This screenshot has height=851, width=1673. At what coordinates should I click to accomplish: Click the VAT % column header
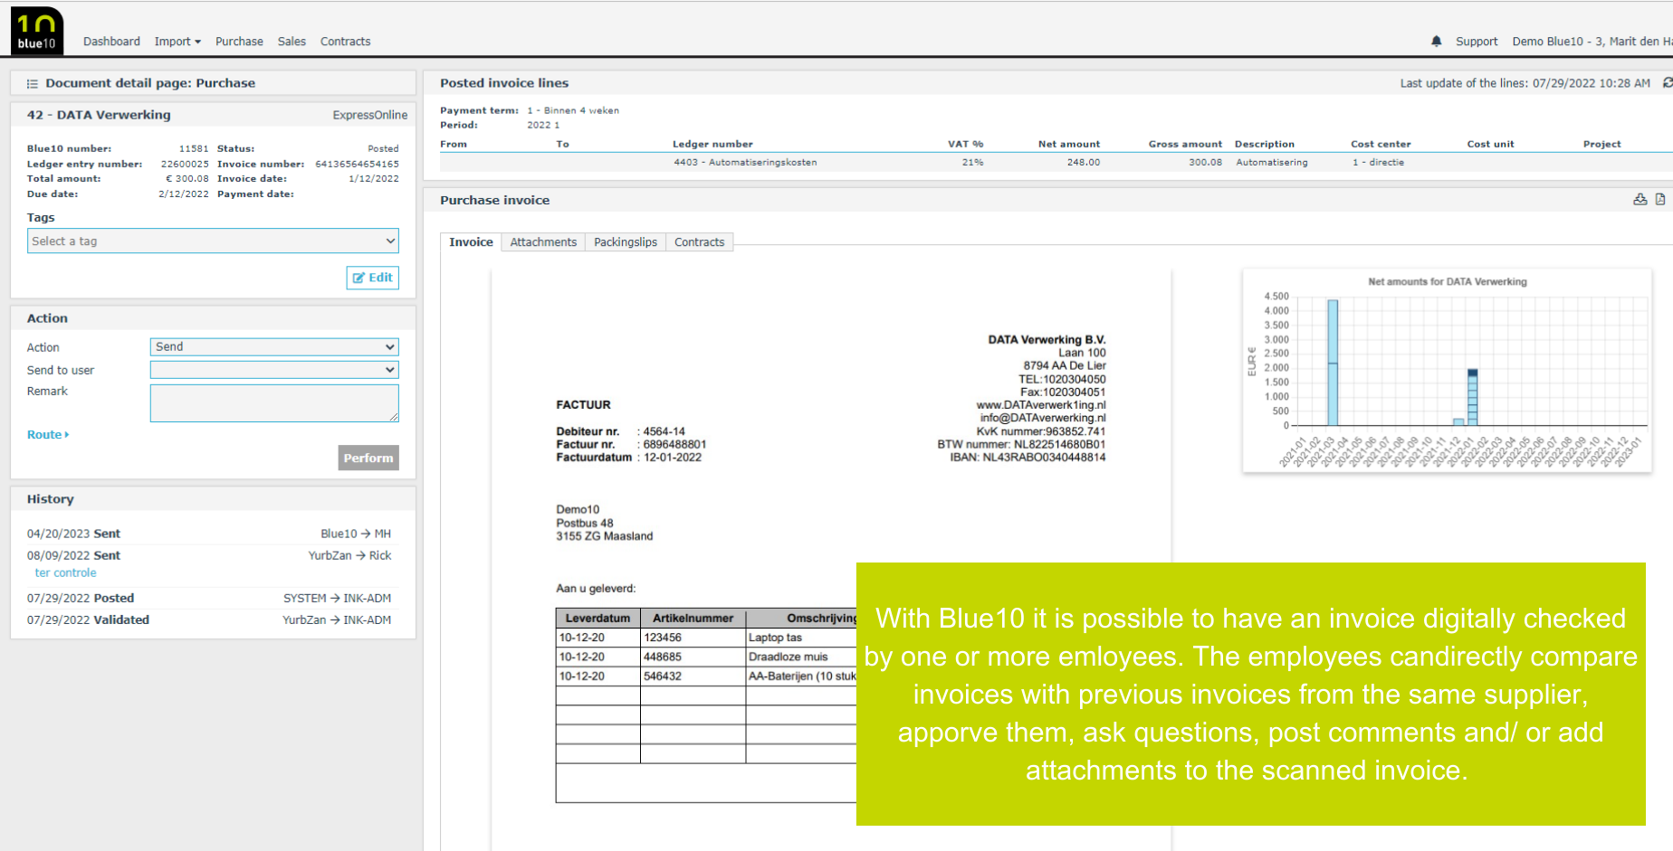pyautogui.click(x=965, y=145)
